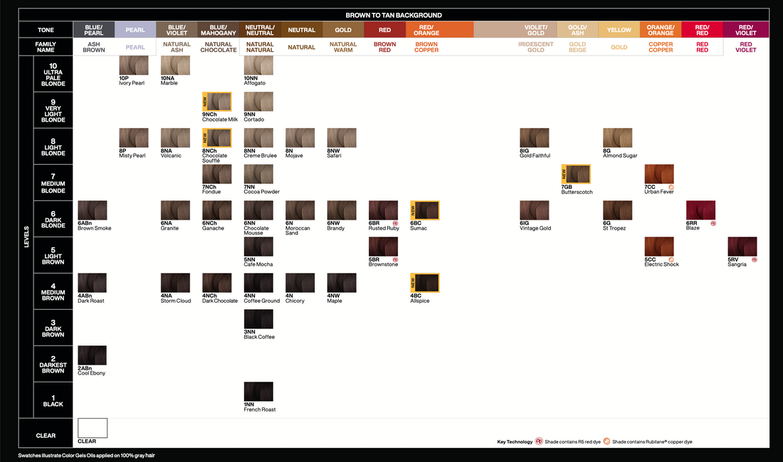Select the Blue/Pearl tone header
Screen dimensions: 783x462
pos(94,30)
